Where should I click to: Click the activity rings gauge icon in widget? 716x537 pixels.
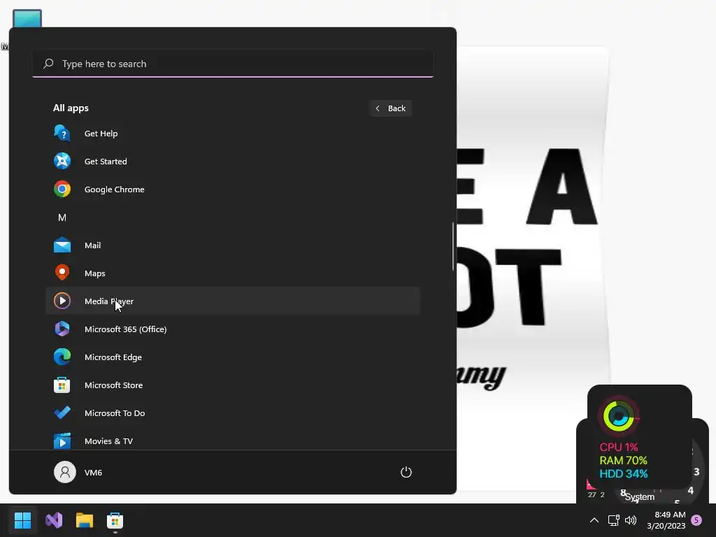pos(619,416)
